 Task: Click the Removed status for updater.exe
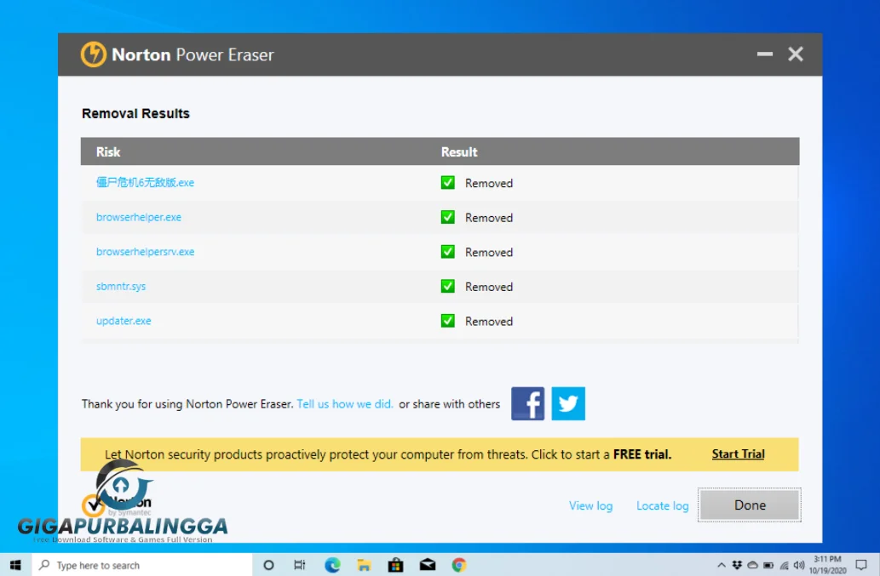489,321
